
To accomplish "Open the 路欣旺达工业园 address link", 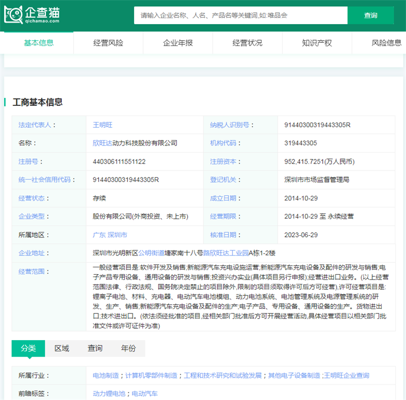I will coord(226,253).
